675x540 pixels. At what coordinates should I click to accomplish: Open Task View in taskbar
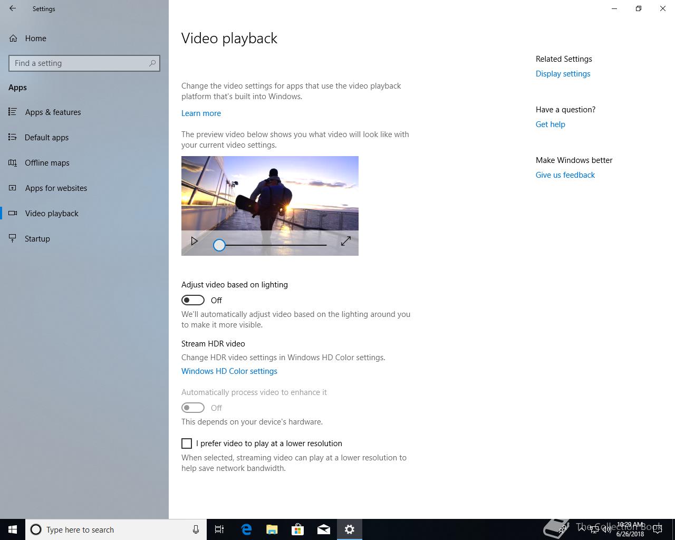[219, 529]
